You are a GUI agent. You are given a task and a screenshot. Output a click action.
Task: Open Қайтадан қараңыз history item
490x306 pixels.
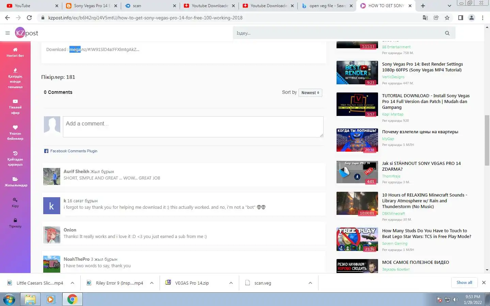[15, 159]
